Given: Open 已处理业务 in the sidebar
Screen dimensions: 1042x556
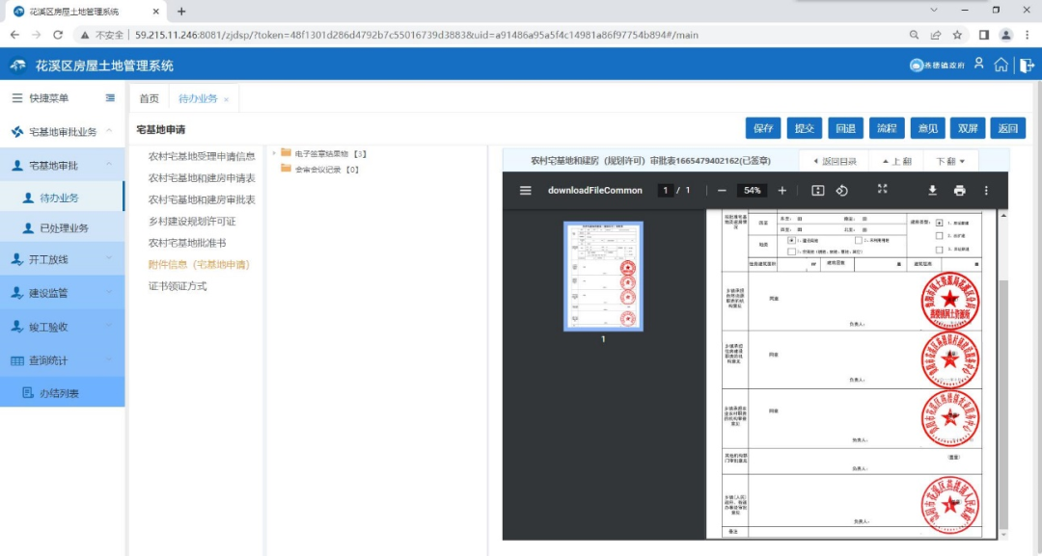Looking at the screenshot, I should pos(64,228).
